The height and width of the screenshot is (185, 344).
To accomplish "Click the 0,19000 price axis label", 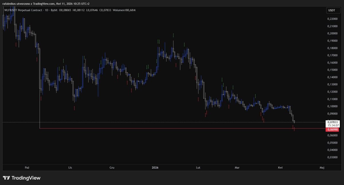I will [332, 41].
